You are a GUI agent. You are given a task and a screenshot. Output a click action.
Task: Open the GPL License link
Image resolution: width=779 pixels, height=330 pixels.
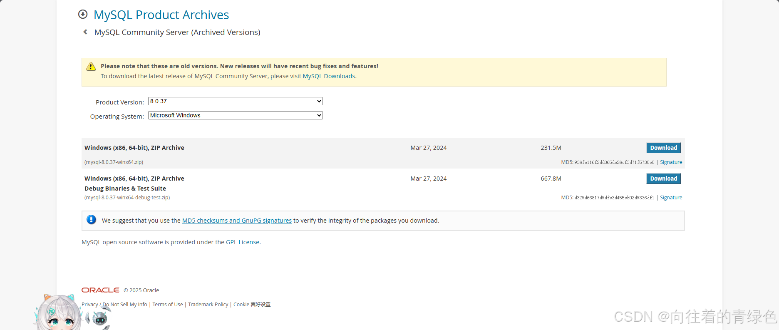point(243,242)
